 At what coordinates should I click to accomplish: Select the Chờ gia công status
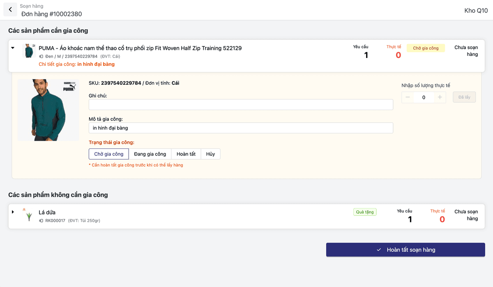point(108,154)
